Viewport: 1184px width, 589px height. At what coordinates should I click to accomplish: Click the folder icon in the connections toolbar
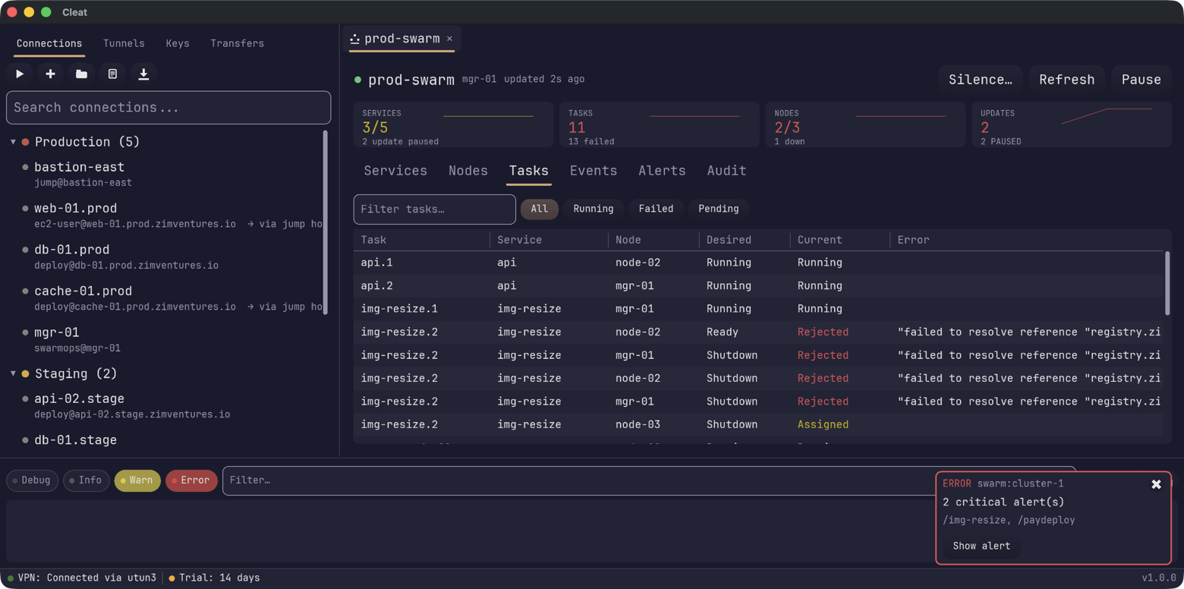point(81,74)
